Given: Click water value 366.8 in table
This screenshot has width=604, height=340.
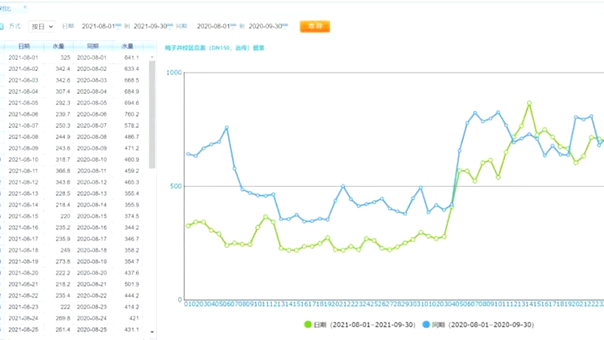Looking at the screenshot, I should pyautogui.click(x=63, y=171).
